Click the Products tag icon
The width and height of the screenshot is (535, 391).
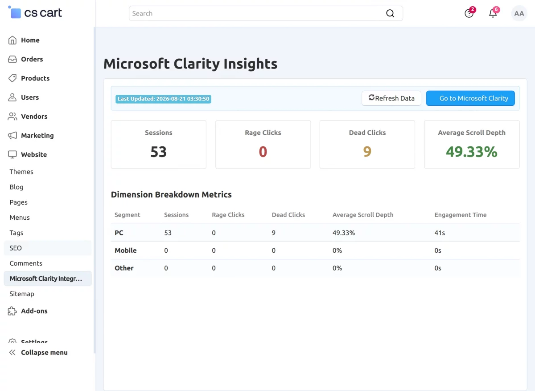[12, 78]
